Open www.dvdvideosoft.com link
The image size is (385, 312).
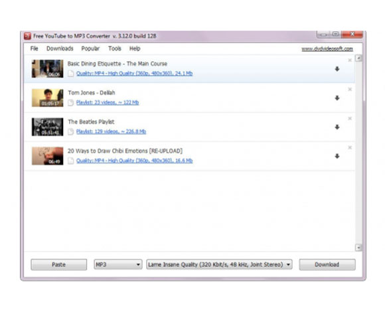(x=327, y=49)
